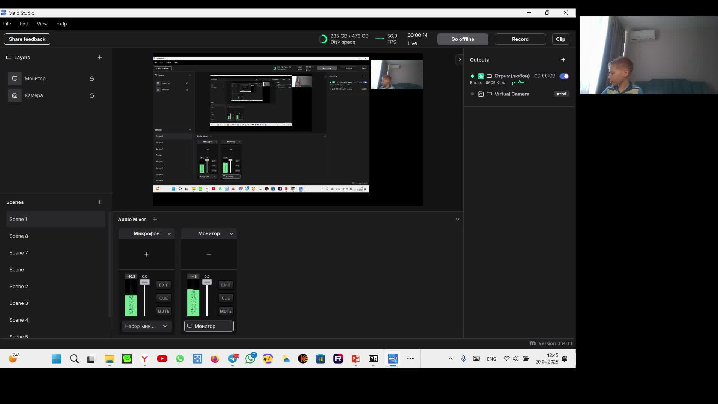Click the Монитор track volume fader
The image size is (718, 404).
(x=207, y=282)
